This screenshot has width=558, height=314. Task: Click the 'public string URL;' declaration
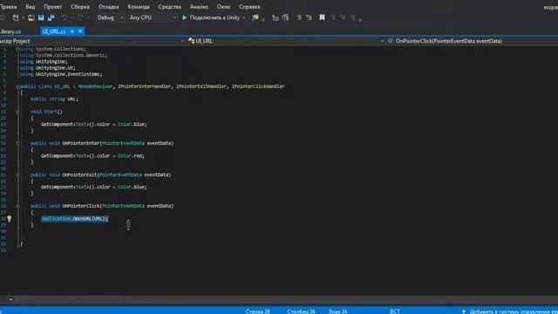tap(54, 99)
